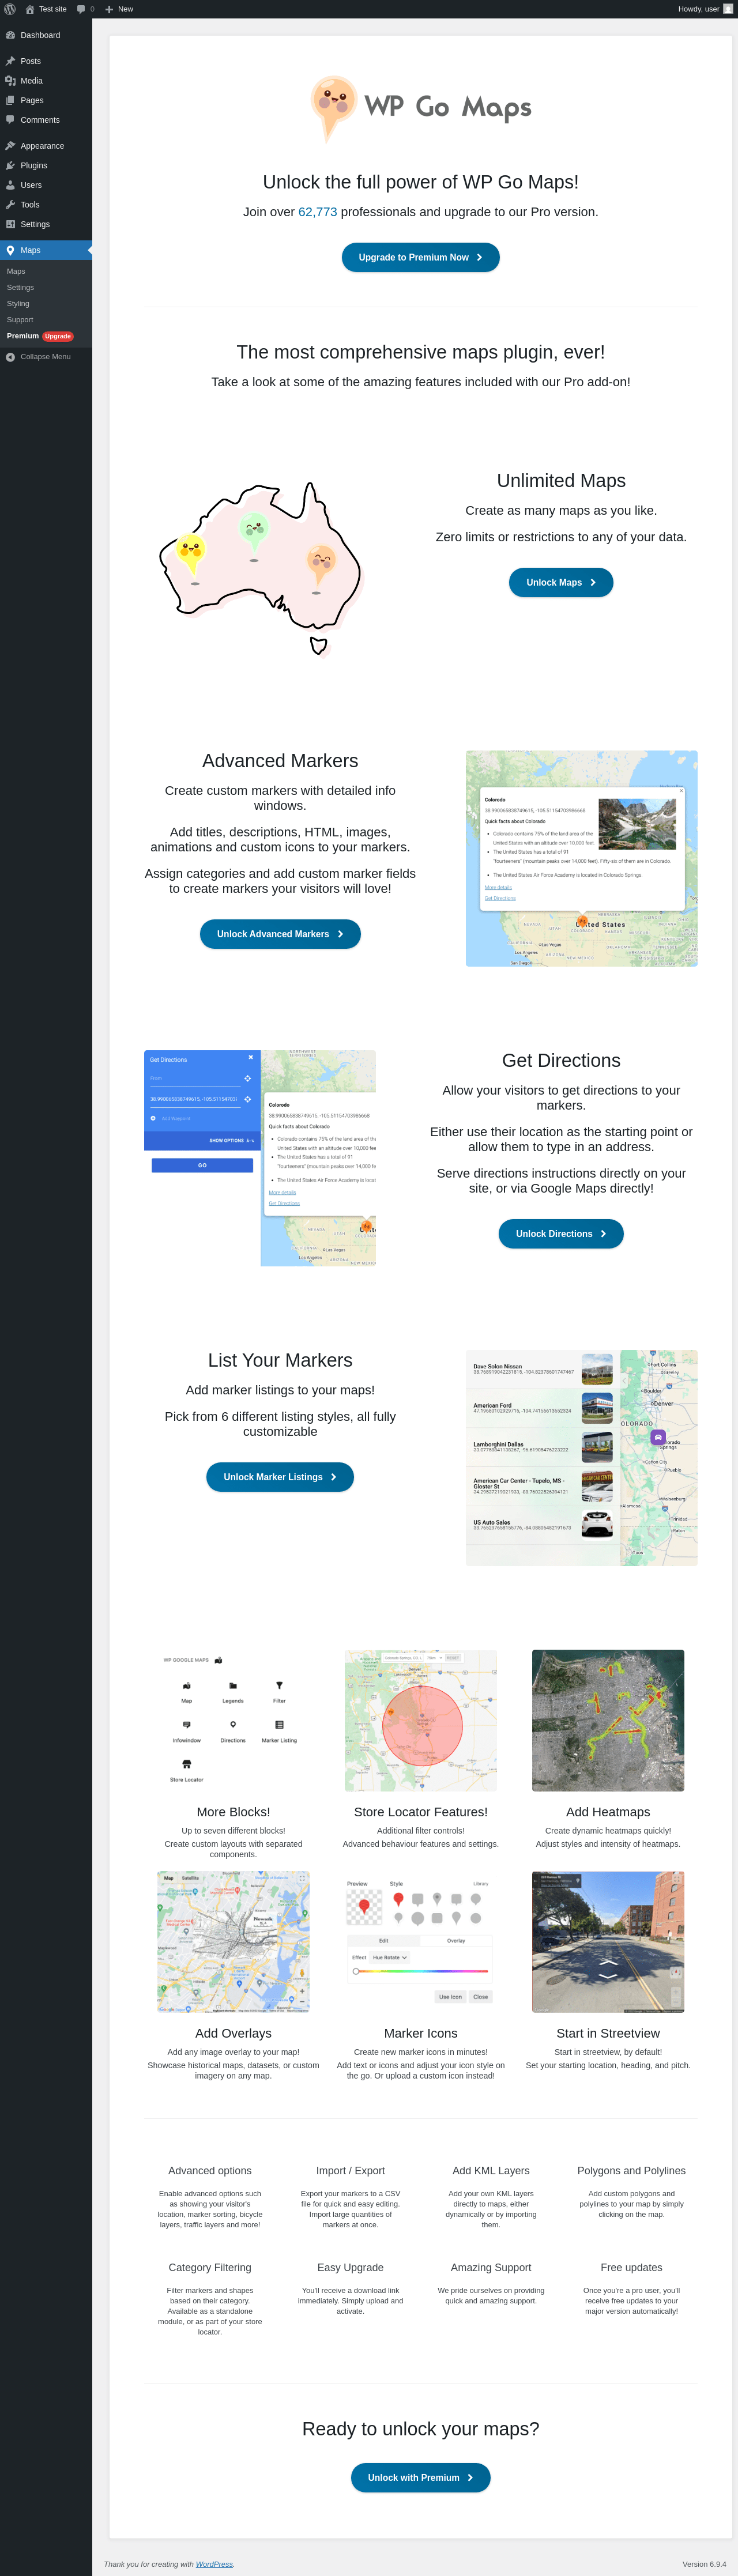
Task: Open the Test site home link
Action: point(46,9)
